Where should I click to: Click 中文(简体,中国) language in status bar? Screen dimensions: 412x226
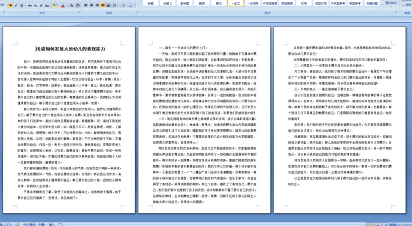[x=34, y=224]
